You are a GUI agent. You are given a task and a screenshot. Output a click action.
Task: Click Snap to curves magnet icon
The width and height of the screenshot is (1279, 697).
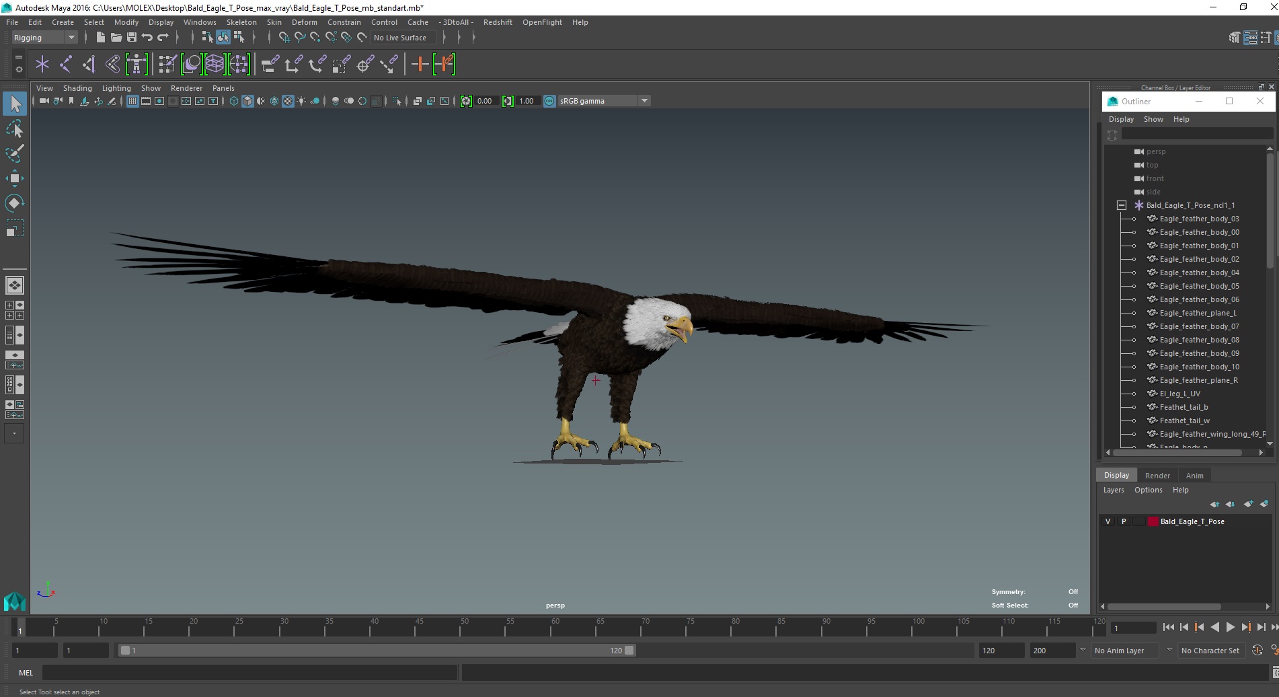[300, 38]
